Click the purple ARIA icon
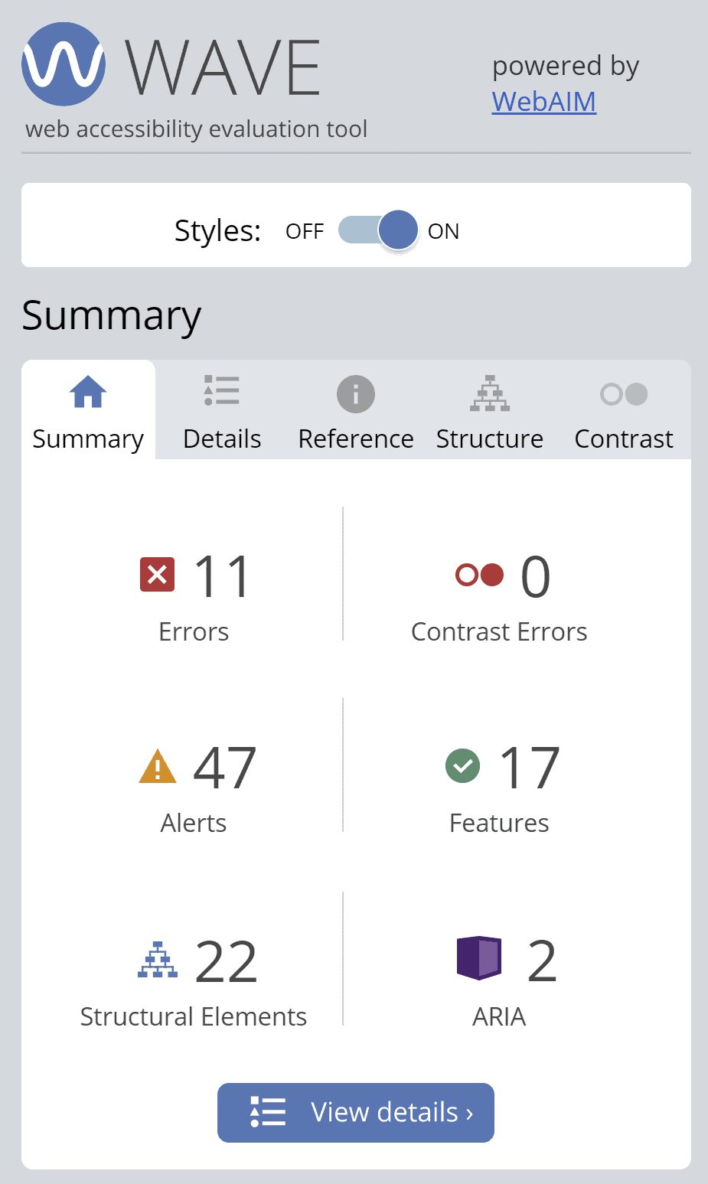The height and width of the screenshot is (1184, 708). [x=479, y=958]
